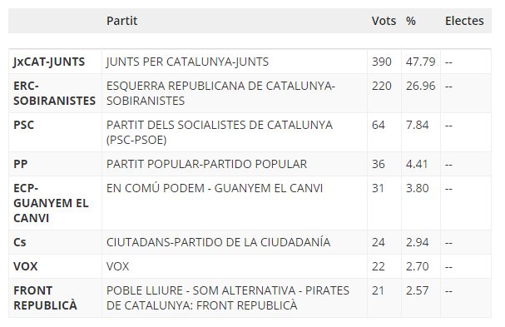505x327 pixels.
Task: Select the FRONT REPUBLICÀ row label
Action: pos(45,298)
